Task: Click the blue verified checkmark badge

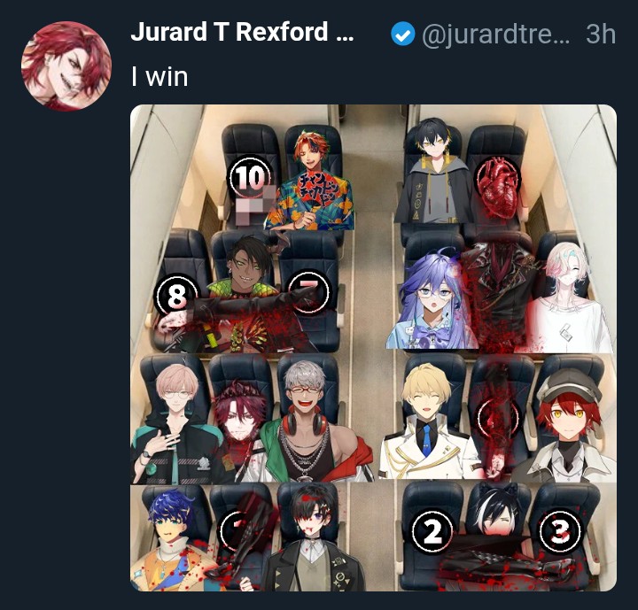Action: (403, 34)
